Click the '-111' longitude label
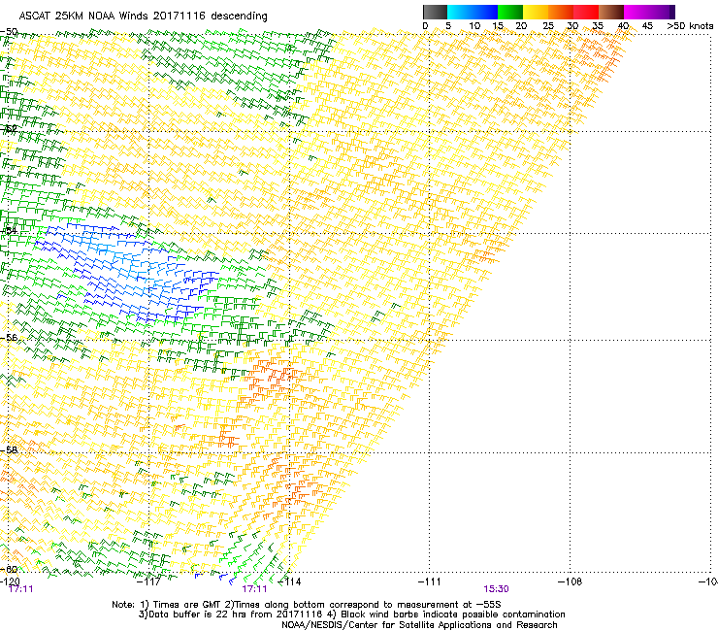The image size is (718, 631). pyautogui.click(x=430, y=581)
